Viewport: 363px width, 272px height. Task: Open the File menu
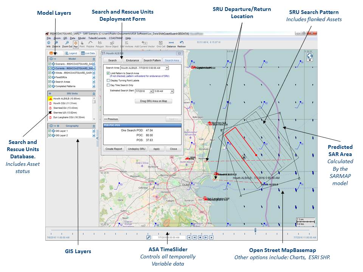point(49,38)
